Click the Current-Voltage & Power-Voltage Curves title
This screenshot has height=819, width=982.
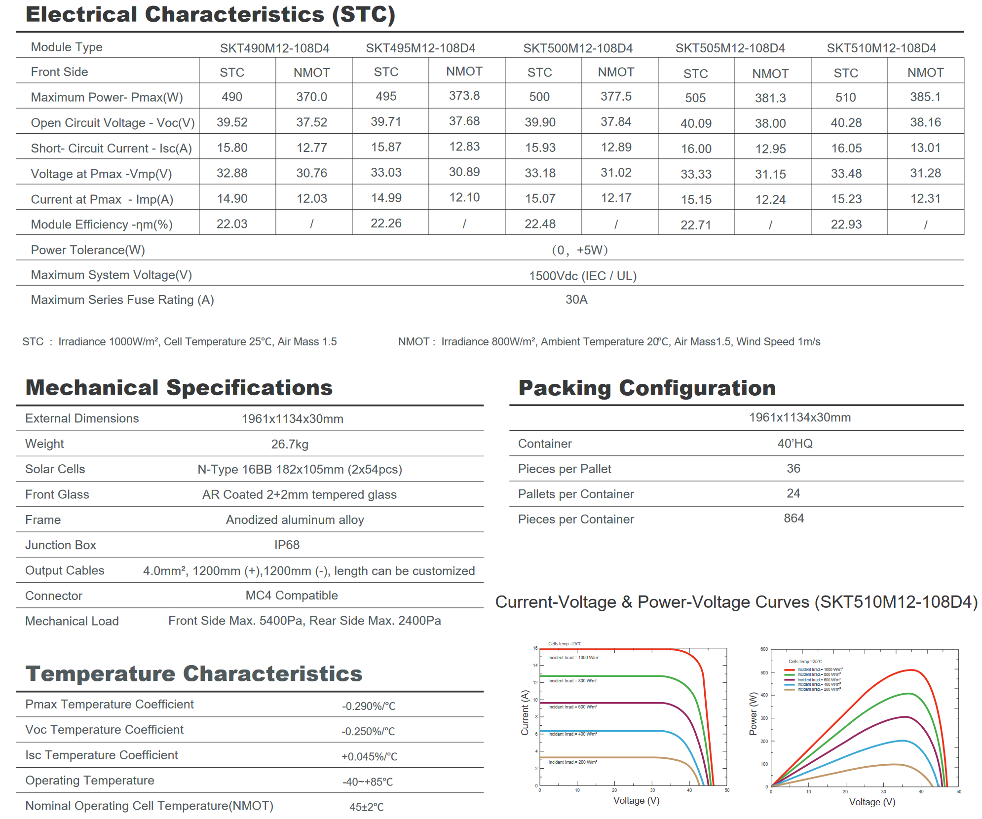736,602
